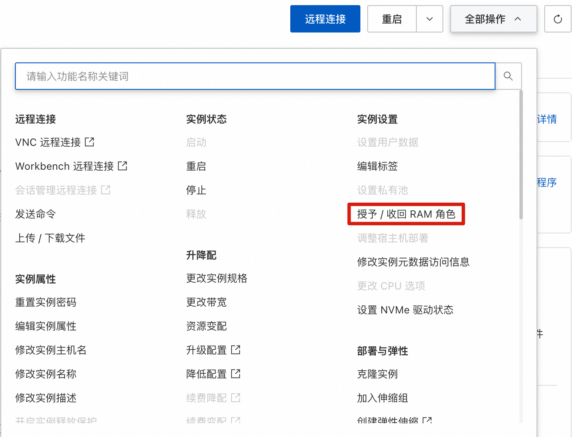Viewport: 572px width, 437px height.
Task: Click the 重启 button in toolbar
Action: point(392,19)
